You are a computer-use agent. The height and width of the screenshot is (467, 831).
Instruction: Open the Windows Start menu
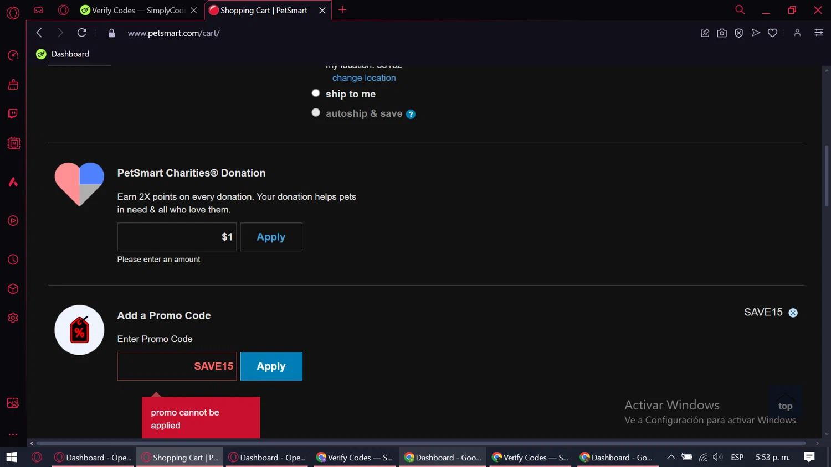point(12,457)
